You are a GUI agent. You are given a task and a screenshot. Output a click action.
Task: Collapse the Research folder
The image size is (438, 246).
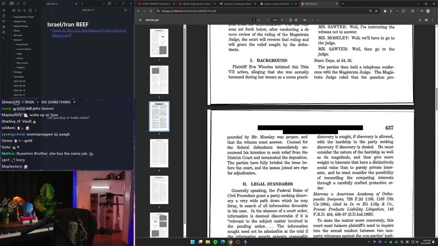click(18, 40)
